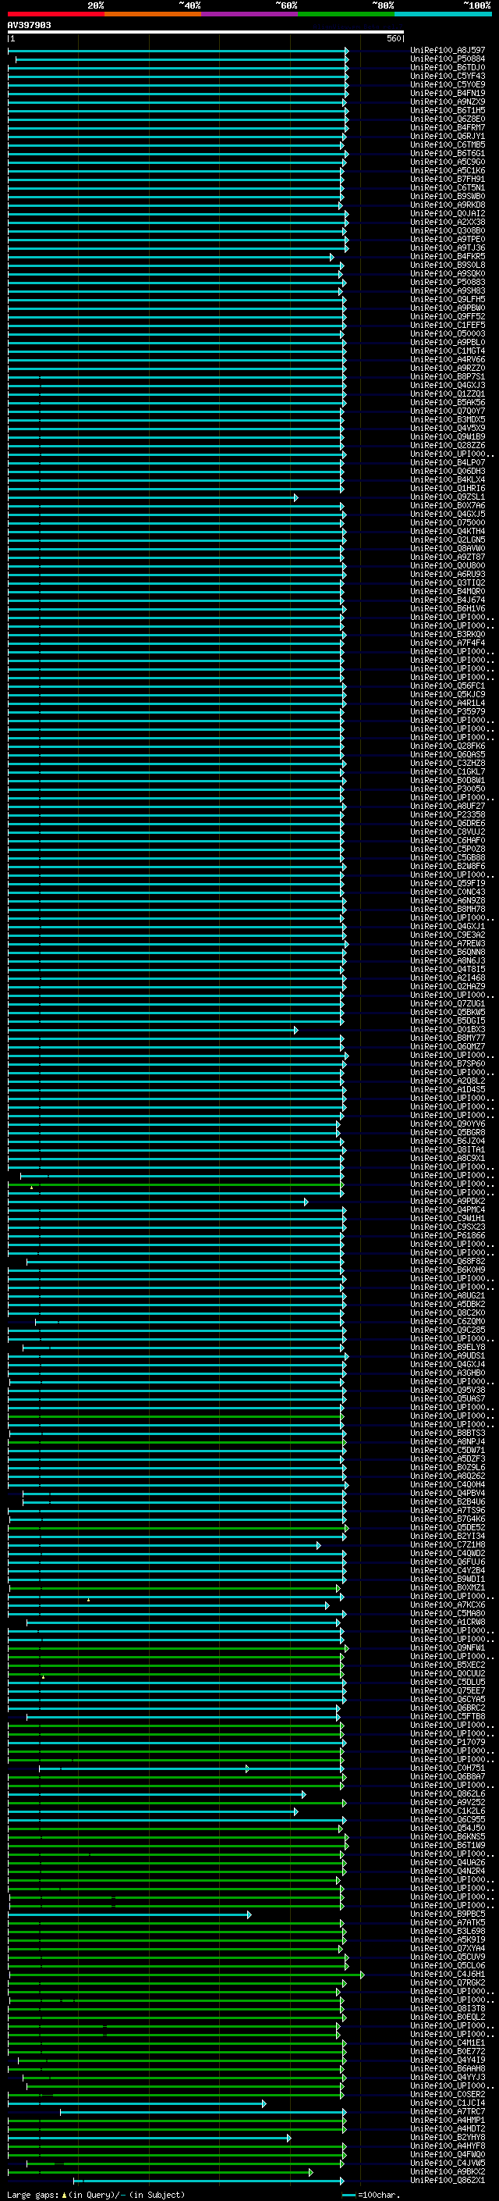499x2201 pixels.
Task: Select hit label UniRef100_Q9LFH5
Action: coord(448,299)
